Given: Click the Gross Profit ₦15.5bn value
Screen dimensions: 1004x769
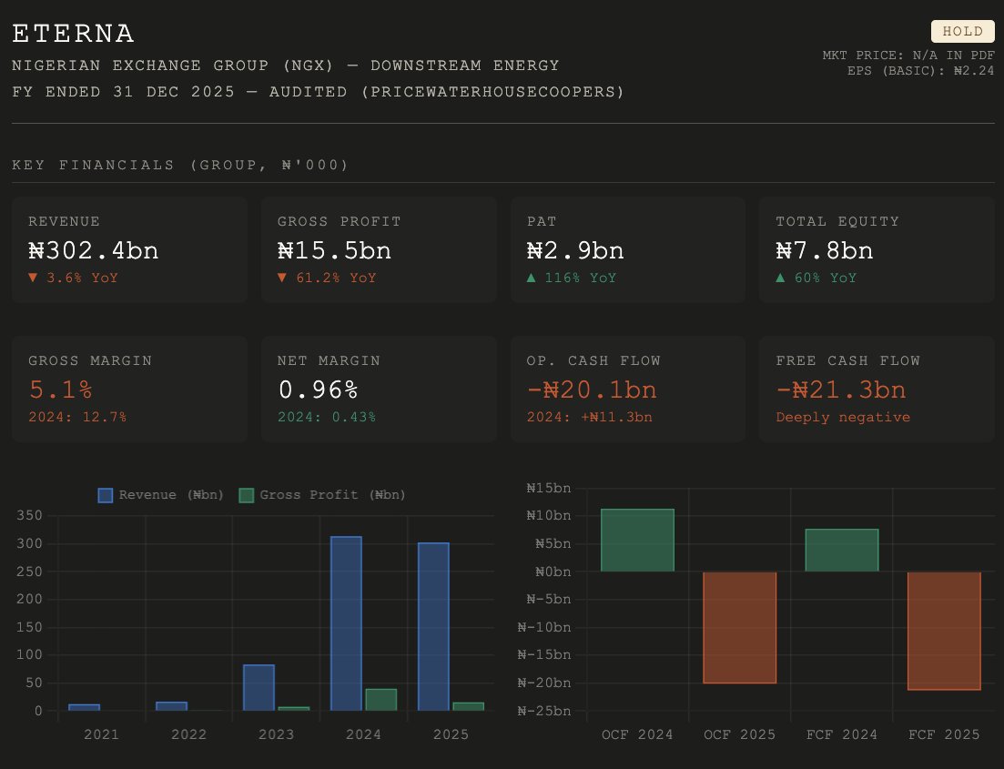Looking at the screenshot, I should [334, 250].
